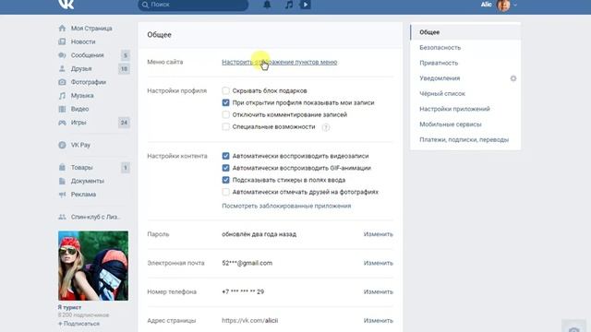Open the Уведомления gear icon
The height and width of the screenshot is (332, 591).
(x=513, y=78)
